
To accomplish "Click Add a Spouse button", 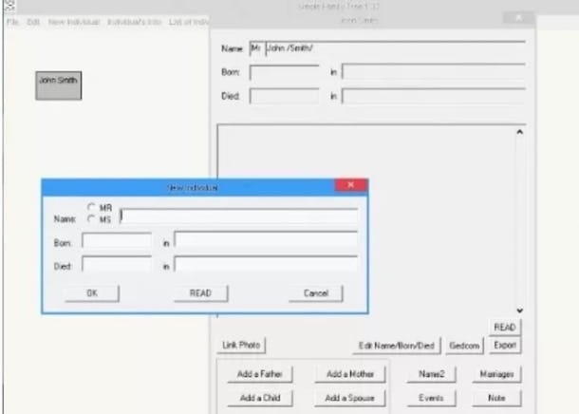I will click(x=350, y=398).
